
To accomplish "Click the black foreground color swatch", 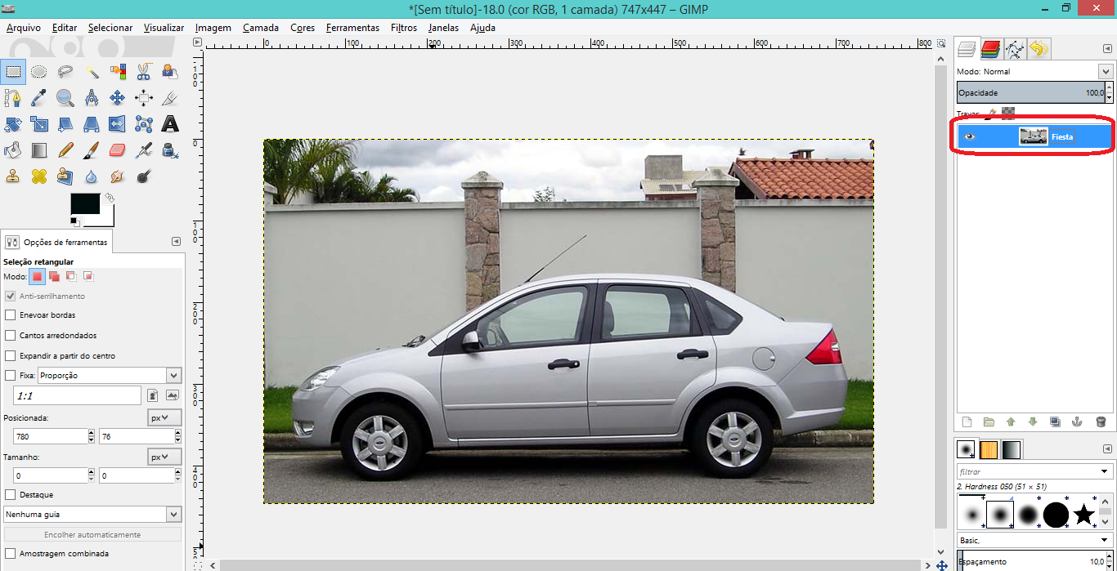I will tap(85, 204).
